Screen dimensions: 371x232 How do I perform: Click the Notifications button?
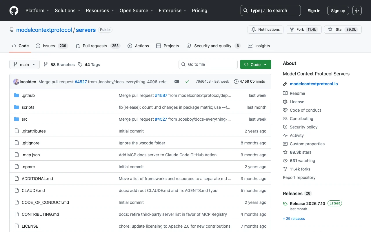[265, 30]
